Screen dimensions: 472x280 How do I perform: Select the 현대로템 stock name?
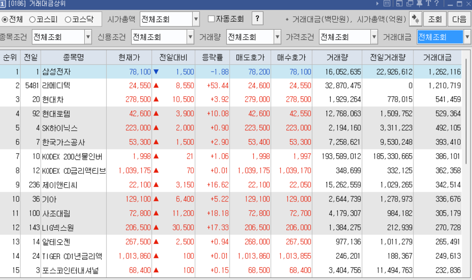pos(56,114)
